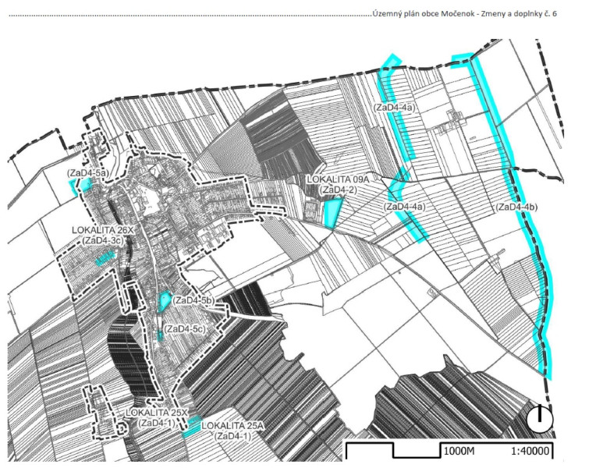Click the cyan area beside the (ZaD4-5b) label

(x=165, y=300)
